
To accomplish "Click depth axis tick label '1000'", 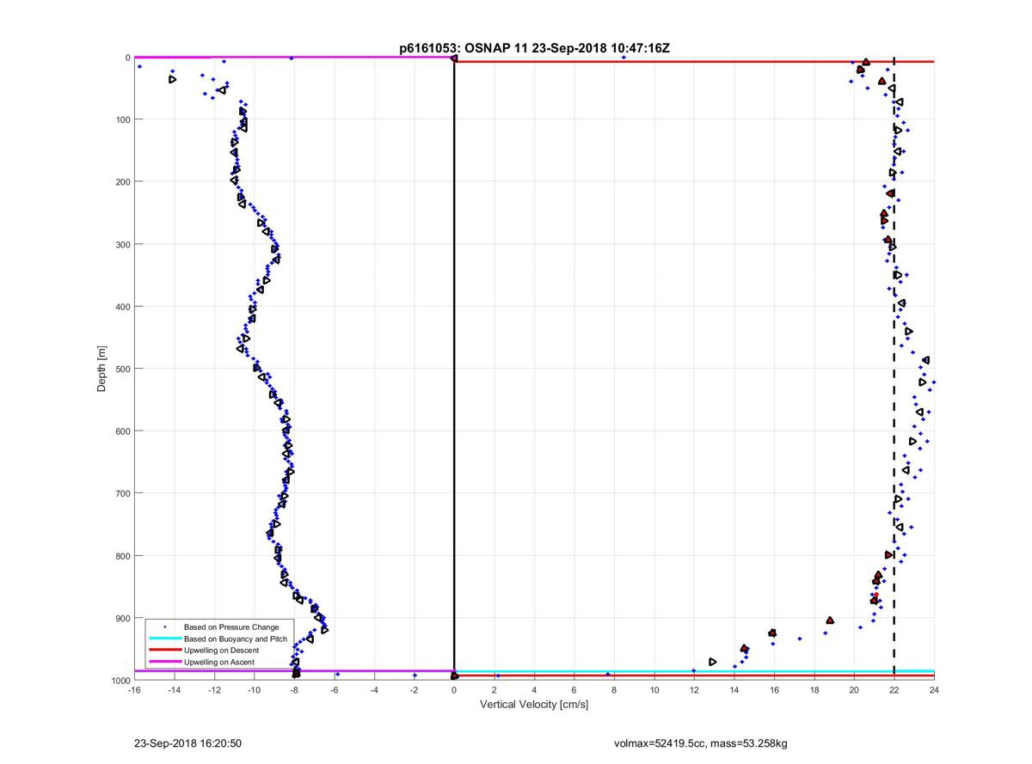I will tap(120, 681).
